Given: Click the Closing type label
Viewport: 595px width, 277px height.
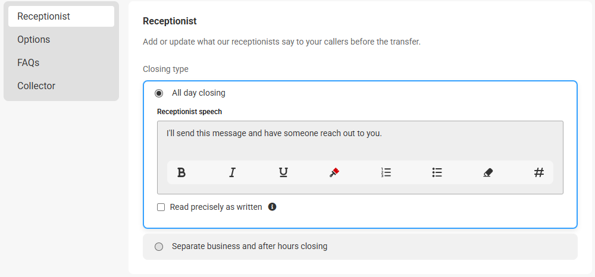Looking at the screenshot, I should coord(165,70).
